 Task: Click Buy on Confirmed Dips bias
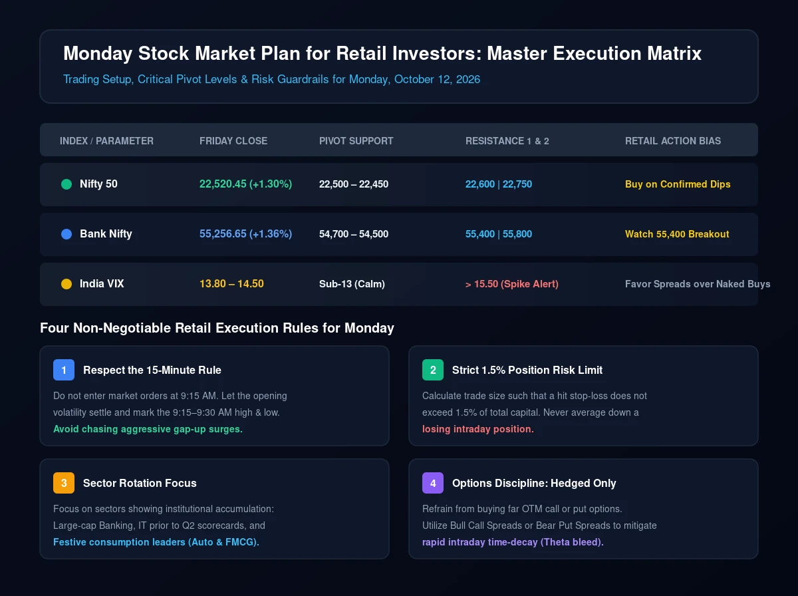pos(678,184)
